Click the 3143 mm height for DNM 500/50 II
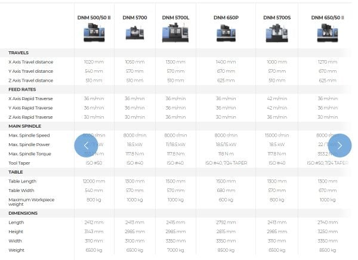Viewport: 358px width, 260px height. 94,231
